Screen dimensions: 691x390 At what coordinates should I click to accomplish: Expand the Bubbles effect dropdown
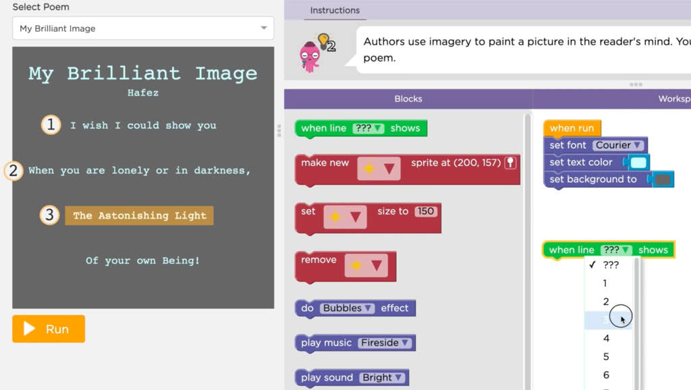[347, 308]
